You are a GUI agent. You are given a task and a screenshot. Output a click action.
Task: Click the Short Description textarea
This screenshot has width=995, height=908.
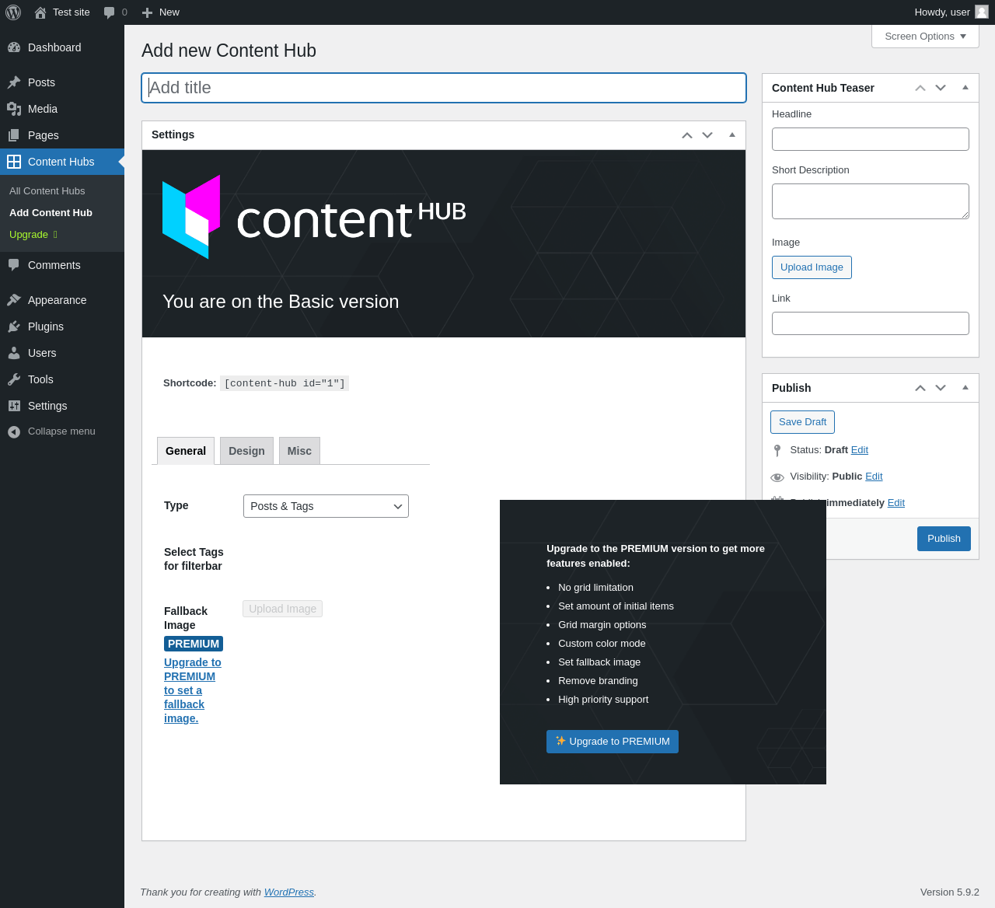871,201
